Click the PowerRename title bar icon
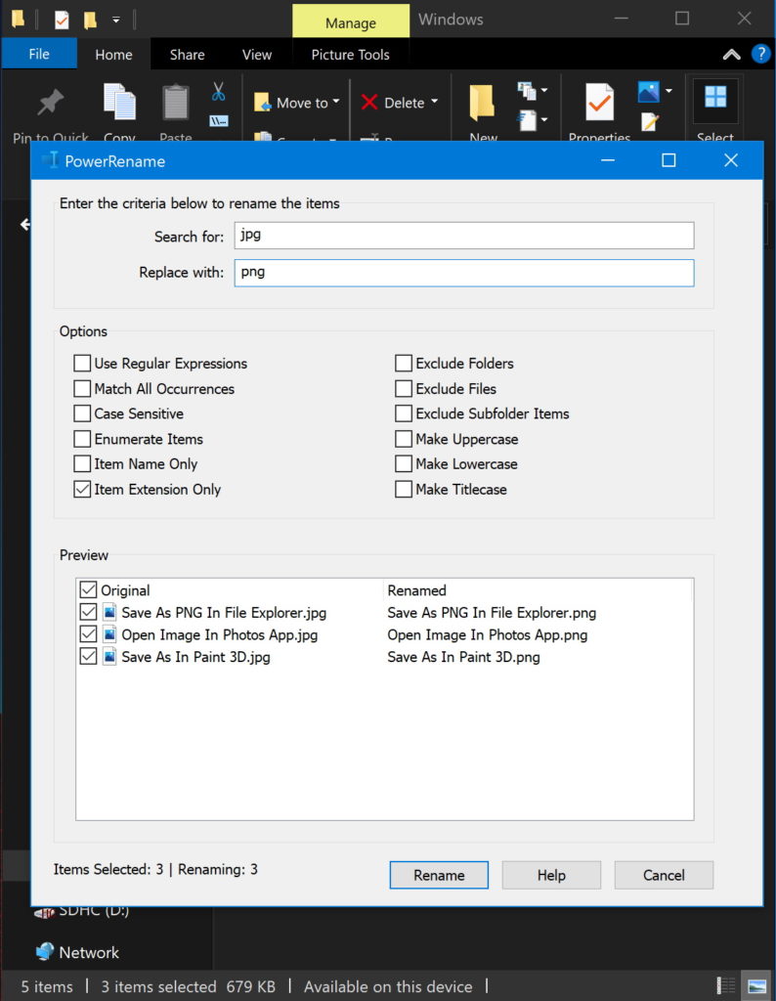The image size is (776, 1001). [52, 160]
